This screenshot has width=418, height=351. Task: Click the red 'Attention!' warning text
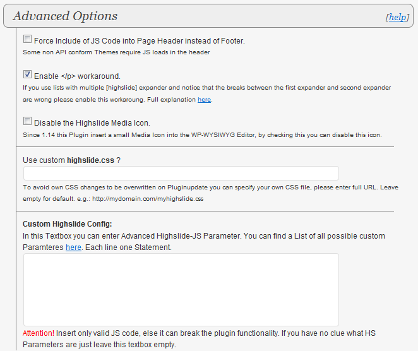[39, 333]
